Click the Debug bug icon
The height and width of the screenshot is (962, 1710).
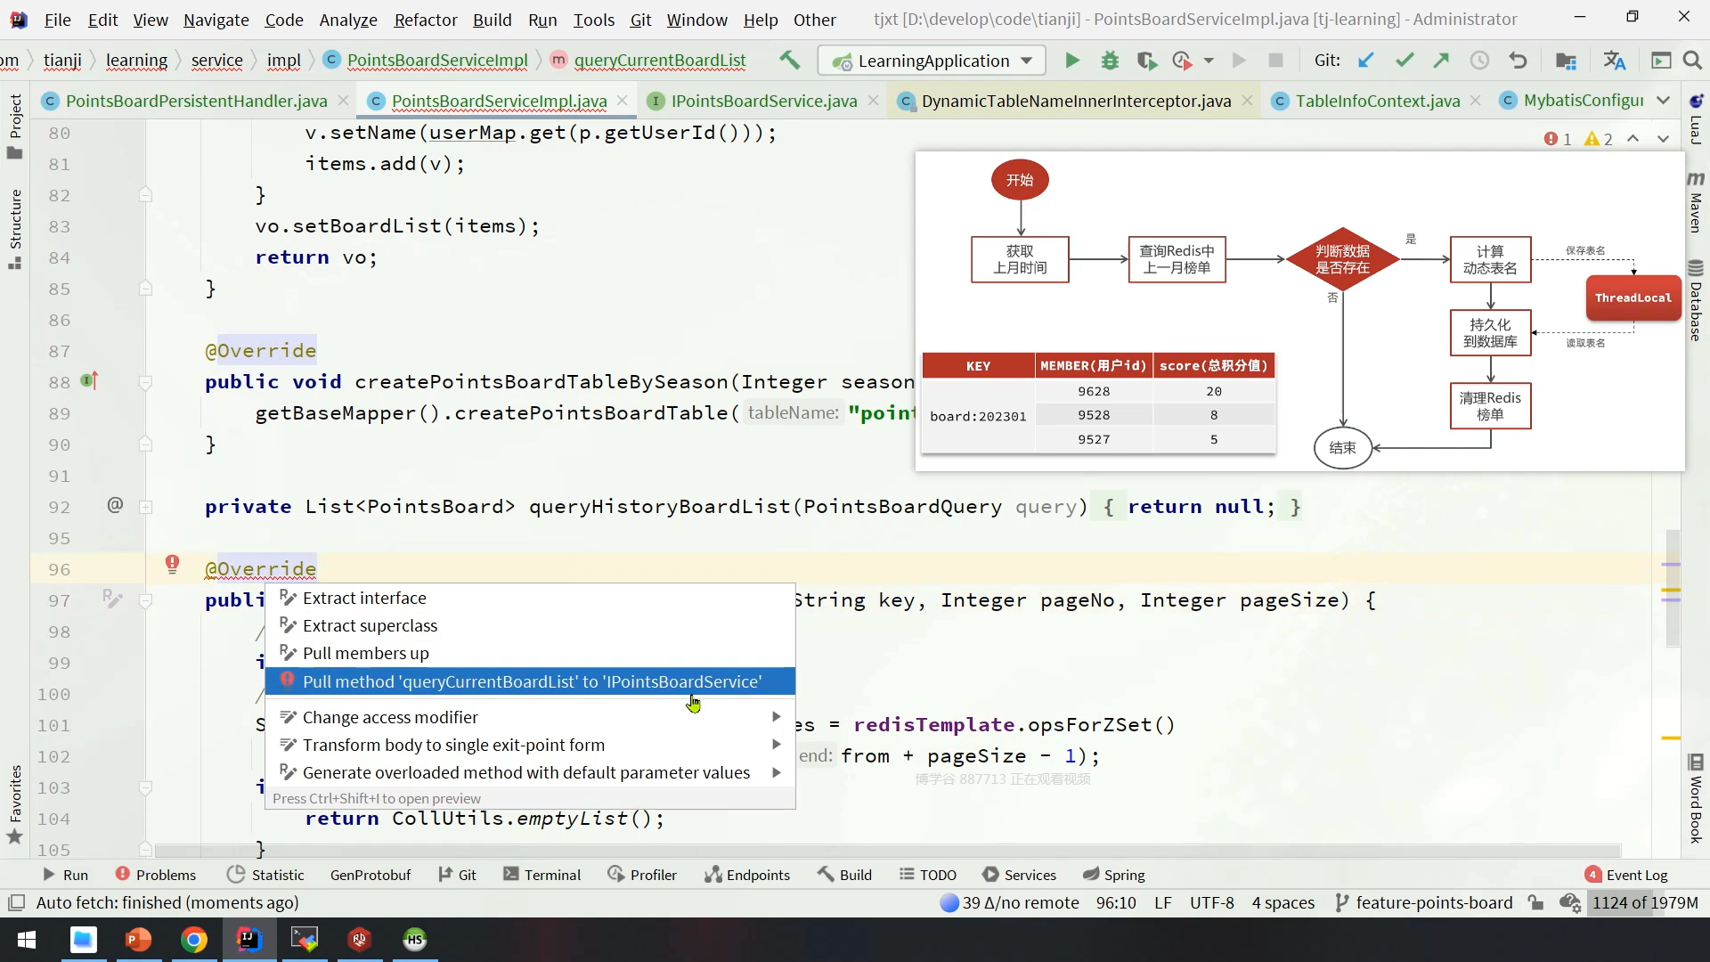[x=1110, y=61]
